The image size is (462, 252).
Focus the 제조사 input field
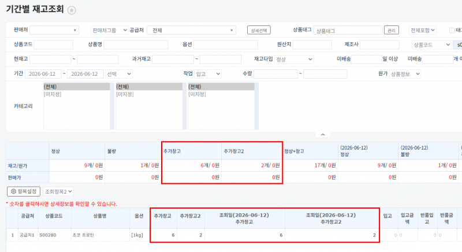coord(379,45)
